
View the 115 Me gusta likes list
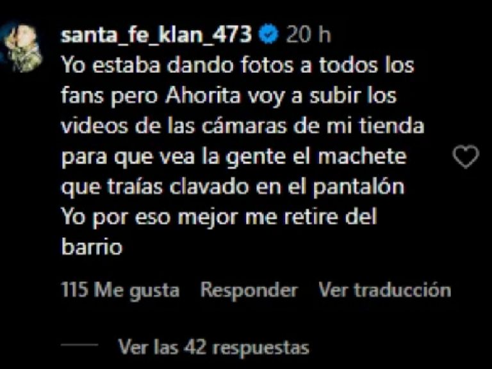(x=120, y=290)
